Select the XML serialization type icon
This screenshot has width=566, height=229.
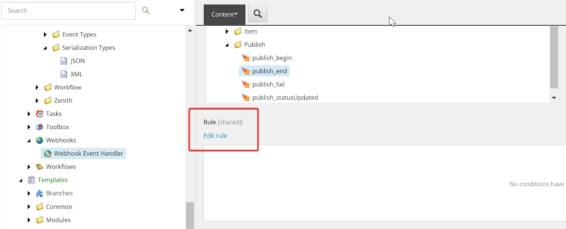click(64, 74)
